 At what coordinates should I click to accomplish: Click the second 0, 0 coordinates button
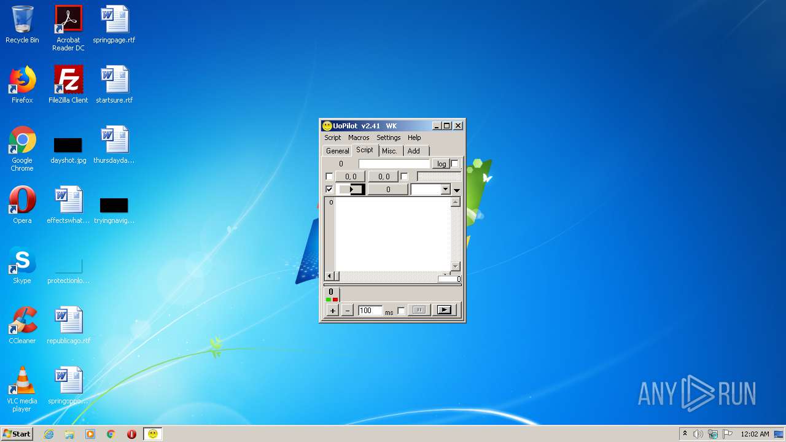point(384,177)
